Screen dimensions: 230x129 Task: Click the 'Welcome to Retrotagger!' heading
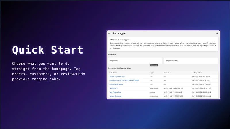point(120,40)
